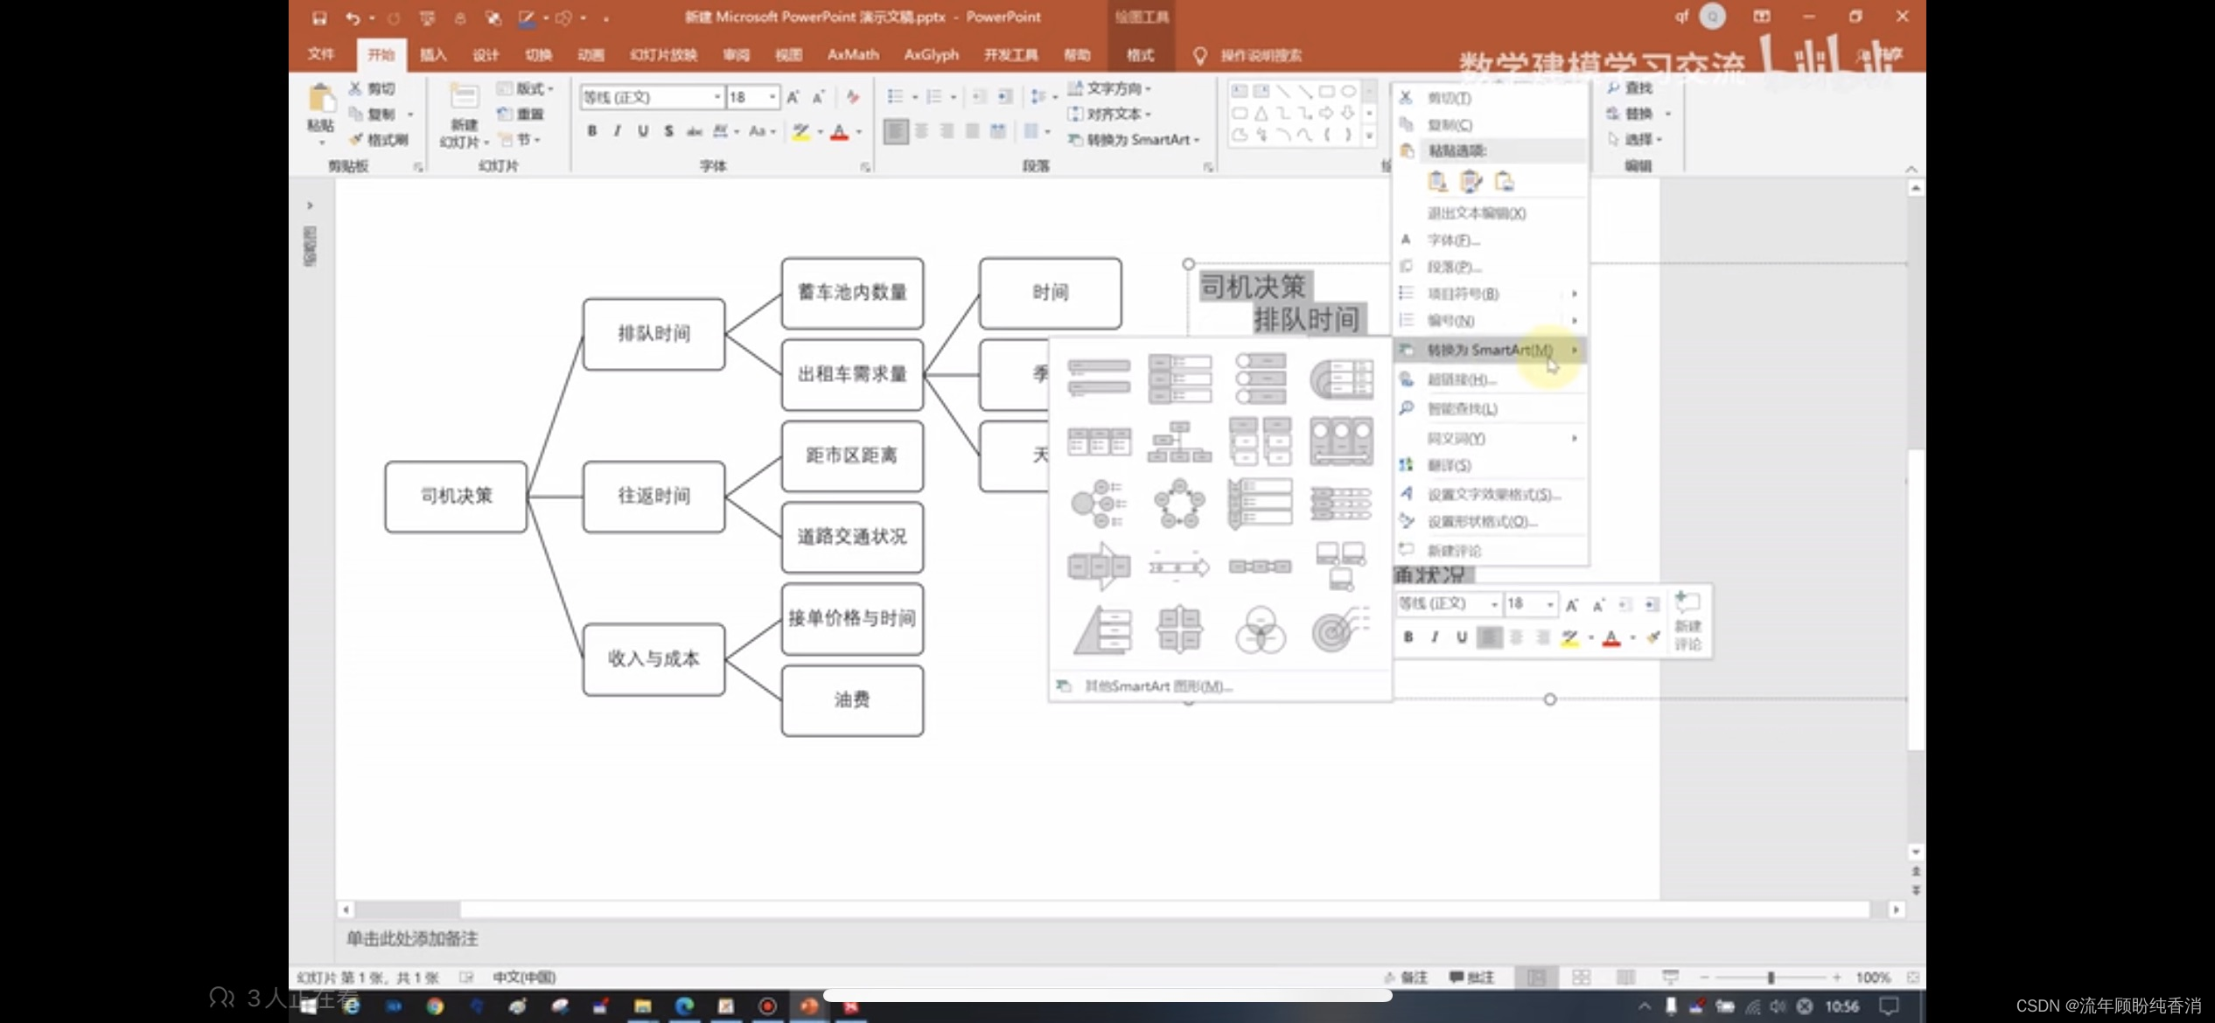The height and width of the screenshot is (1023, 2215).
Task: Open the Windows Start menu
Action: click(308, 1006)
